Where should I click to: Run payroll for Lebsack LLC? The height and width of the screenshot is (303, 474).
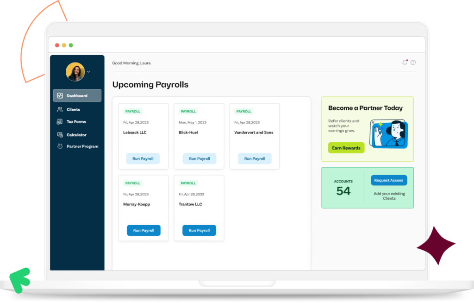point(143,158)
